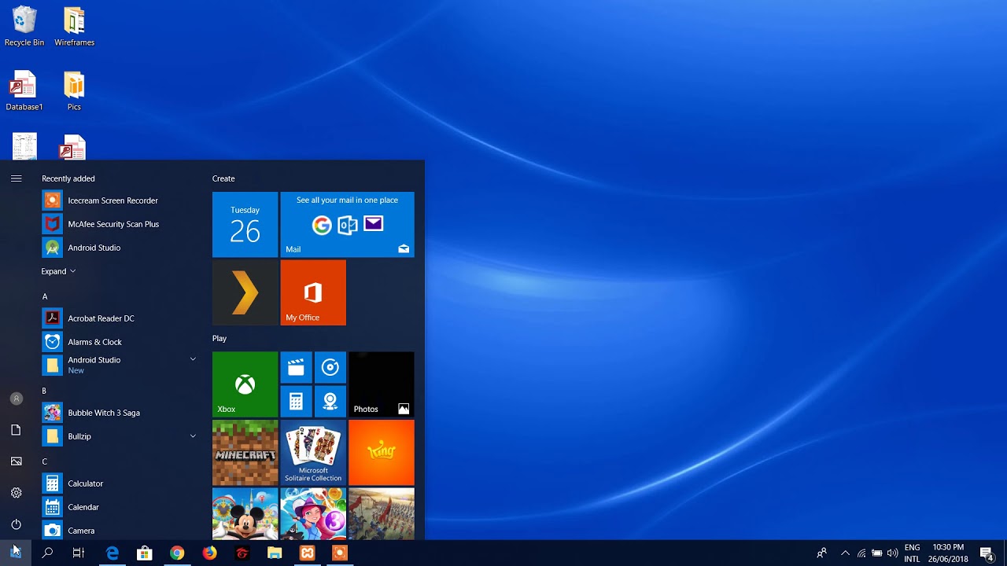Screen dimensions: 1007x566
Task: Open the Maps webcam-style small tile
Action: click(330, 401)
